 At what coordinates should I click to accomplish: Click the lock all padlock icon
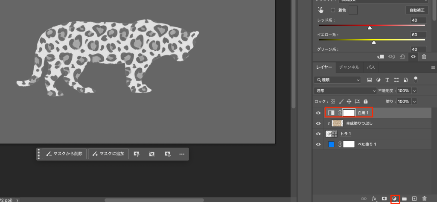pos(365,102)
